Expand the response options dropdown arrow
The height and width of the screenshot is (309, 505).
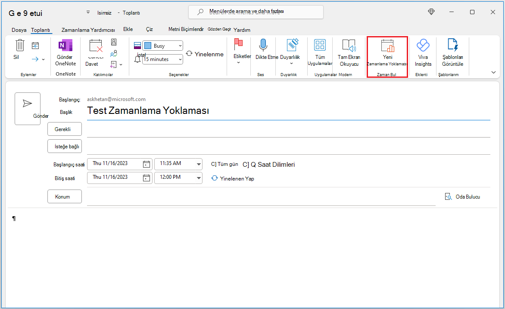click(121, 65)
